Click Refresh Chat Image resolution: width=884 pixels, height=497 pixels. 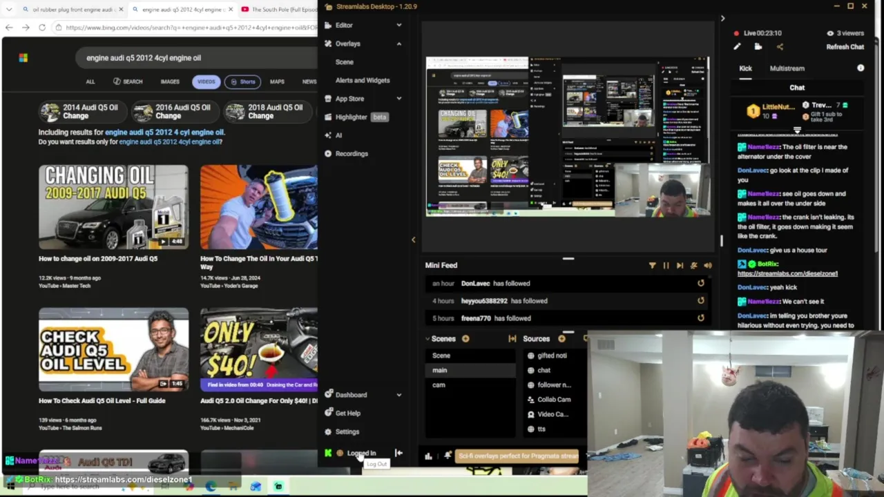click(x=845, y=47)
